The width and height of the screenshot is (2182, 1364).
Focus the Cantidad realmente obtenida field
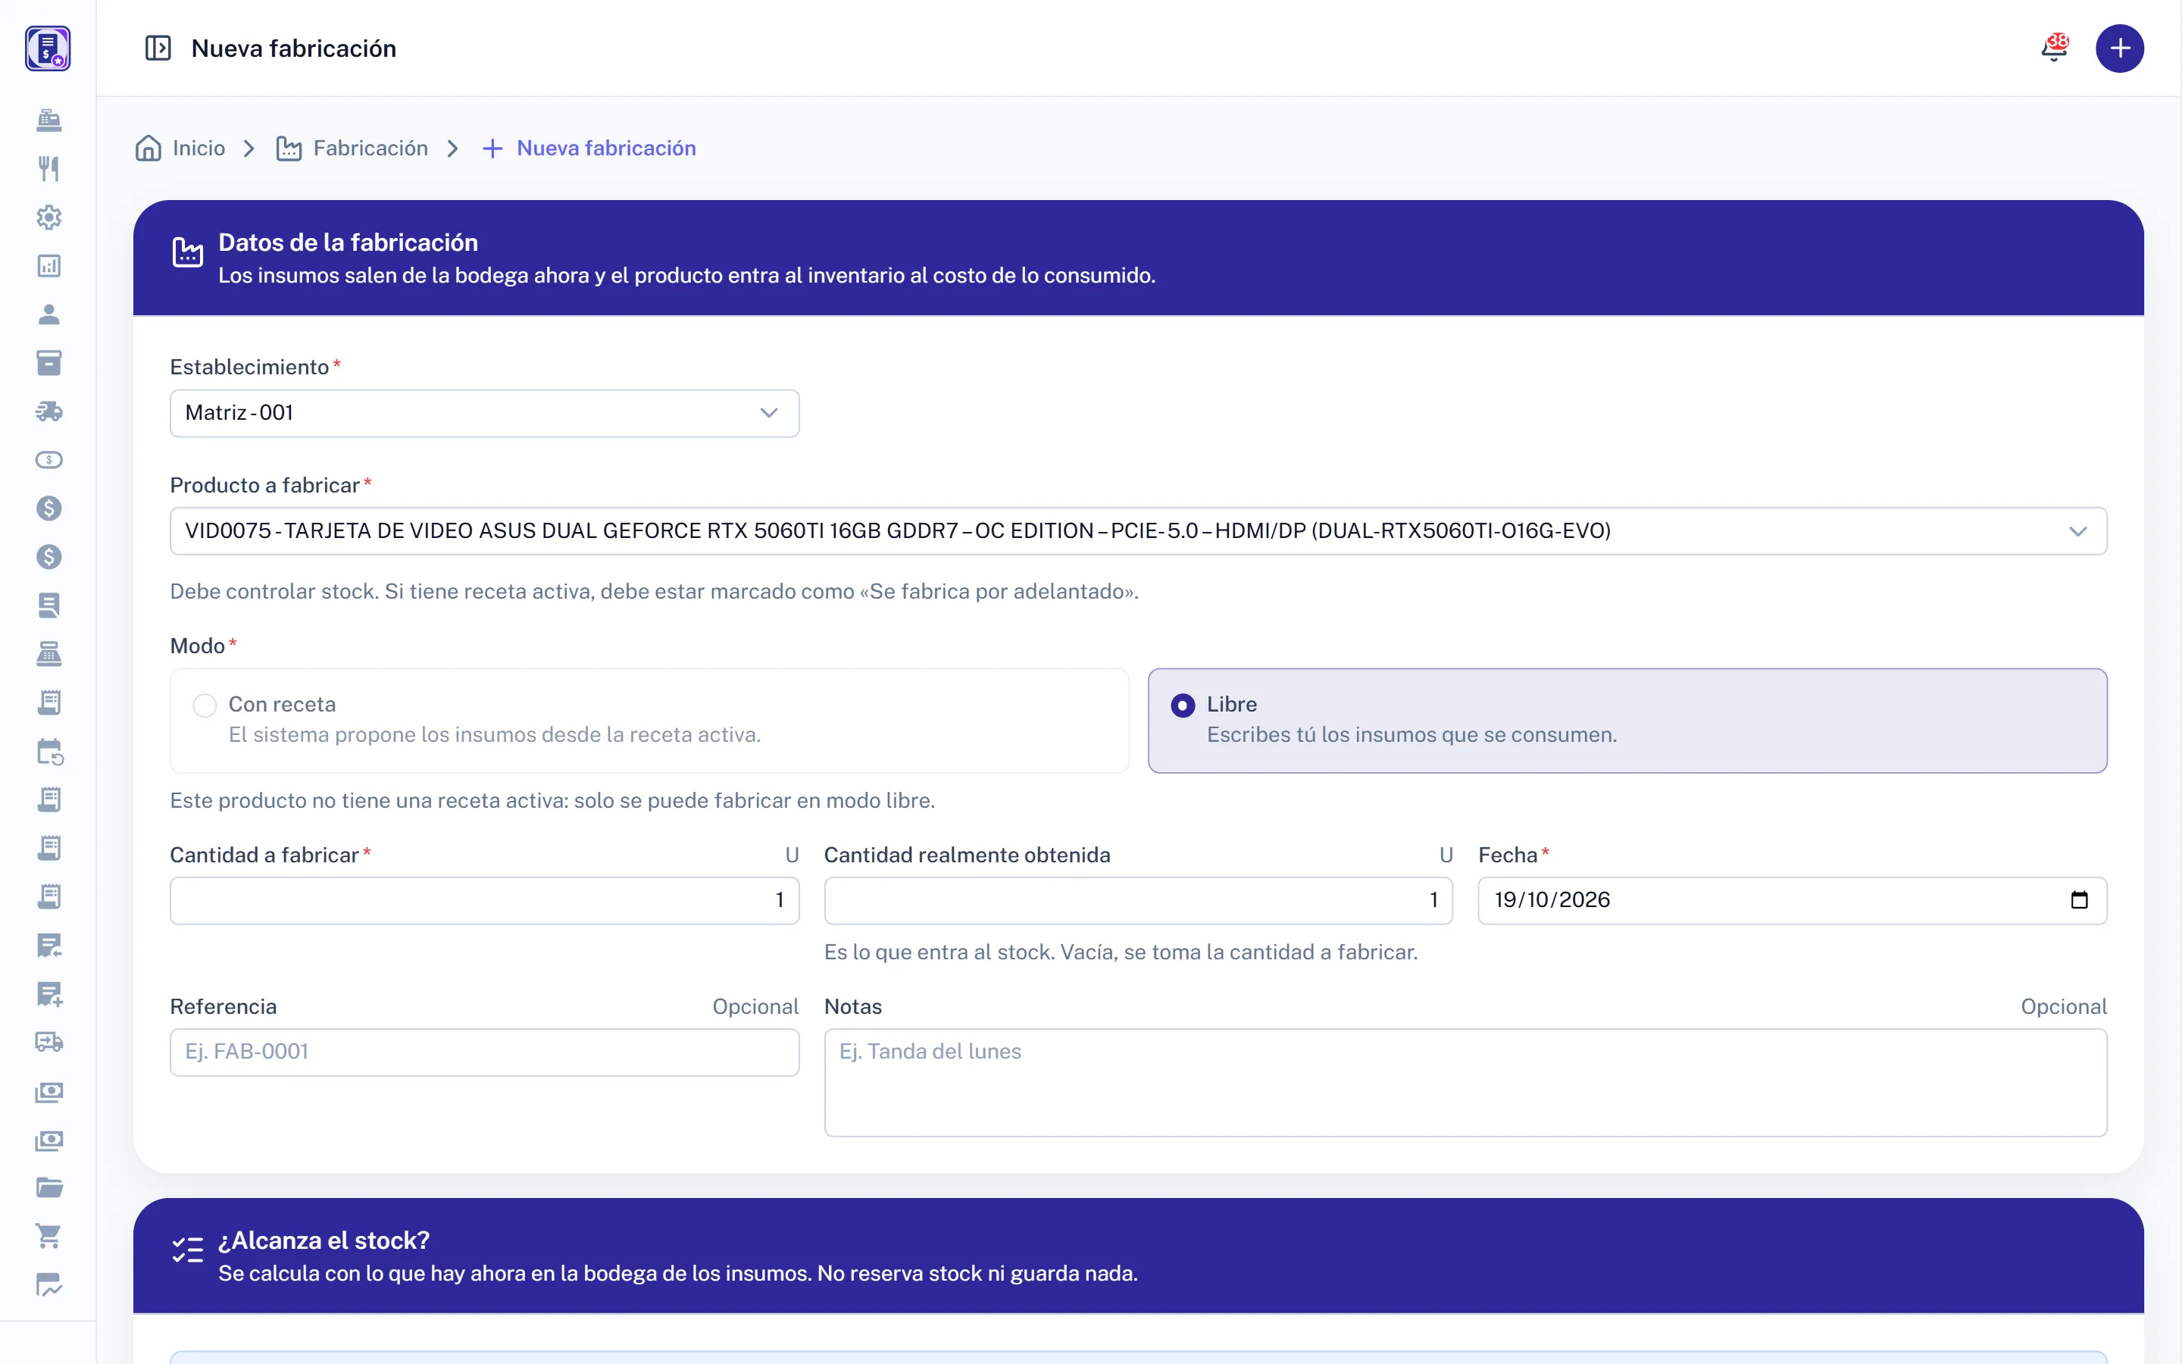[x=1138, y=900]
